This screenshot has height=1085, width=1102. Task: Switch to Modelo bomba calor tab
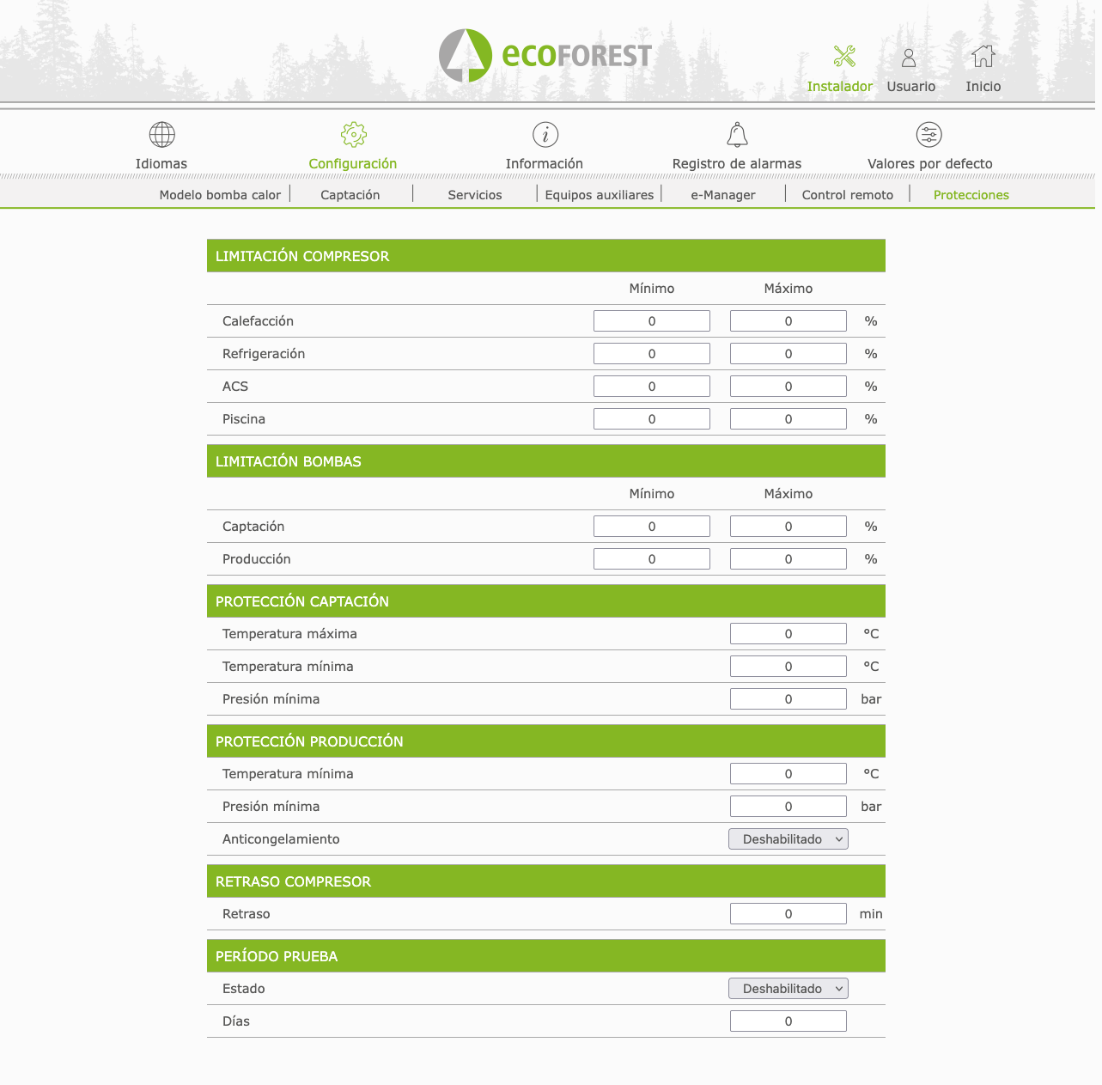220,195
